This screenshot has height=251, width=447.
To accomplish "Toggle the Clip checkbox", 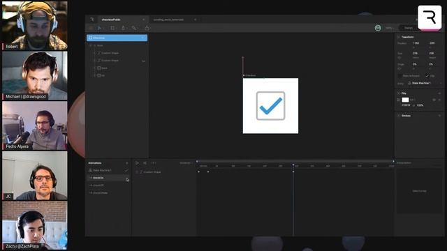I will [x=427, y=76].
